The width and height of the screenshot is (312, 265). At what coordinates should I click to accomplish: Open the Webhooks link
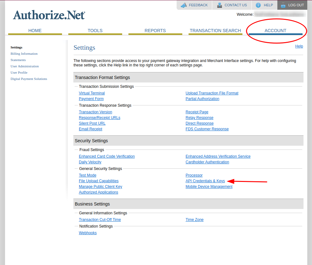point(88,233)
